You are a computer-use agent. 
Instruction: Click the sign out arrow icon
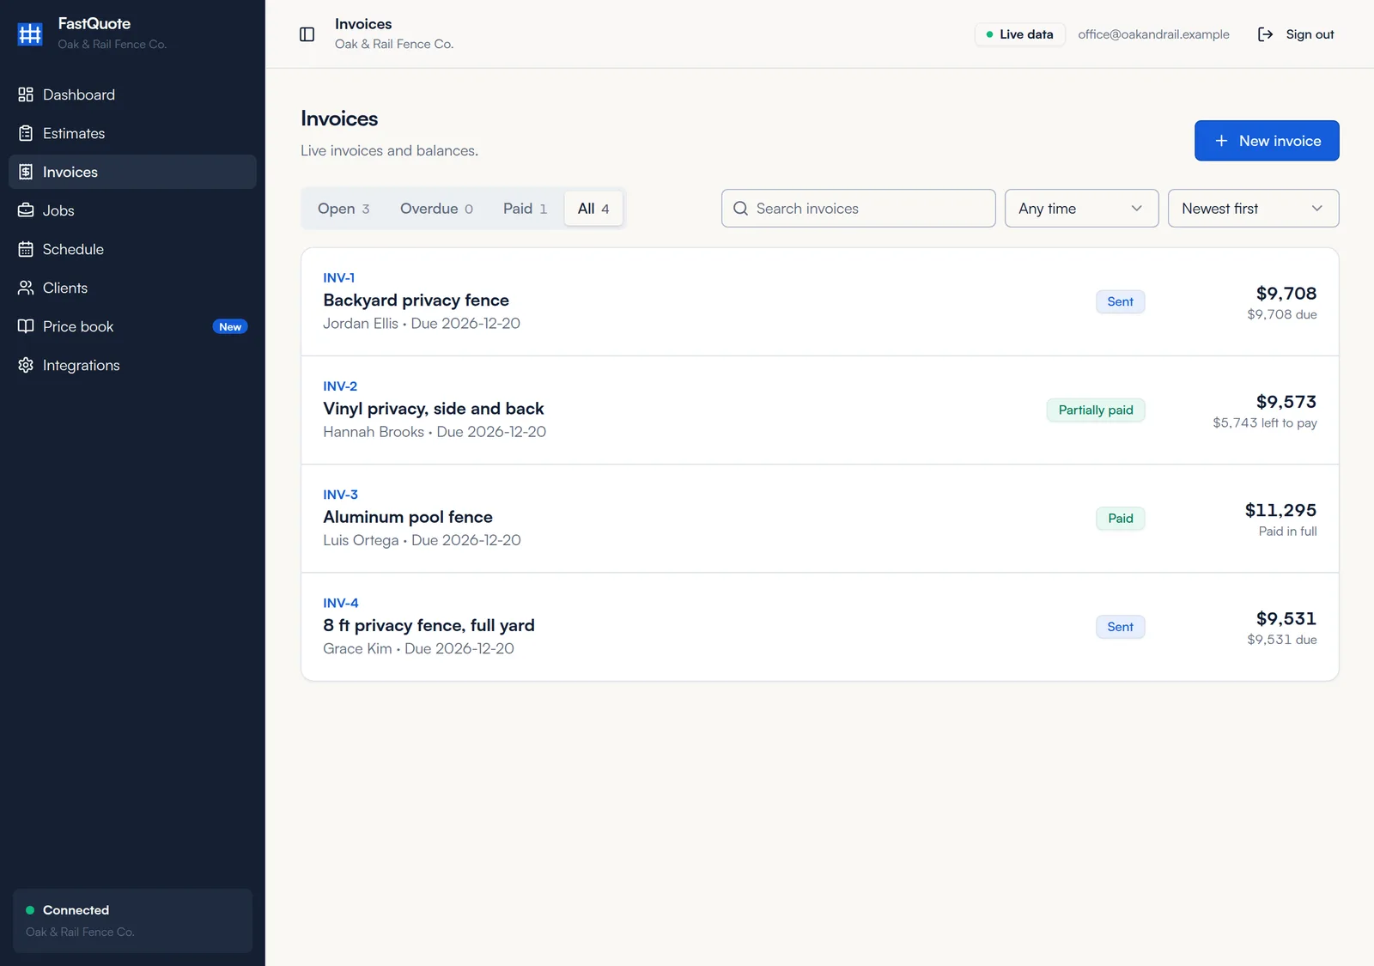[x=1265, y=34]
